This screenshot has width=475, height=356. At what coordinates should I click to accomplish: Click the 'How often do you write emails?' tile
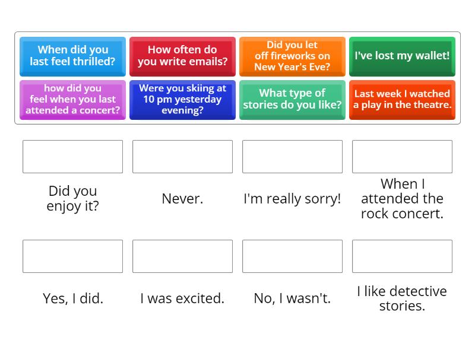pyautogui.click(x=182, y=56)
